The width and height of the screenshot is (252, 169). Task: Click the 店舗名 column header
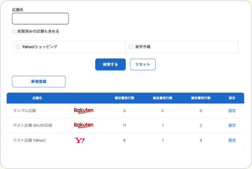pyautogui.click(x=37, y=98)
